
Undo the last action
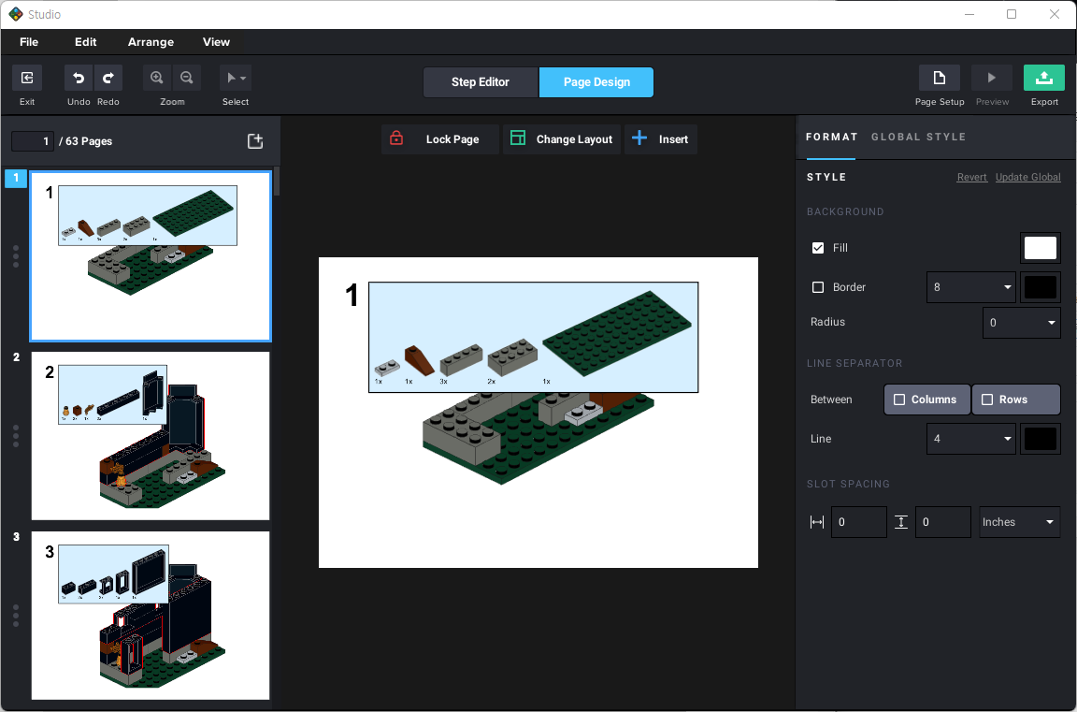coord(79,78)
